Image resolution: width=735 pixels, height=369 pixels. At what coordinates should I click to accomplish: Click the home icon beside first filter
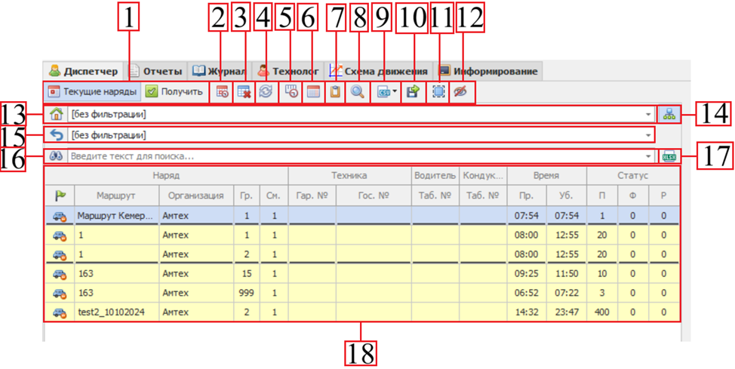click(56, 115)
